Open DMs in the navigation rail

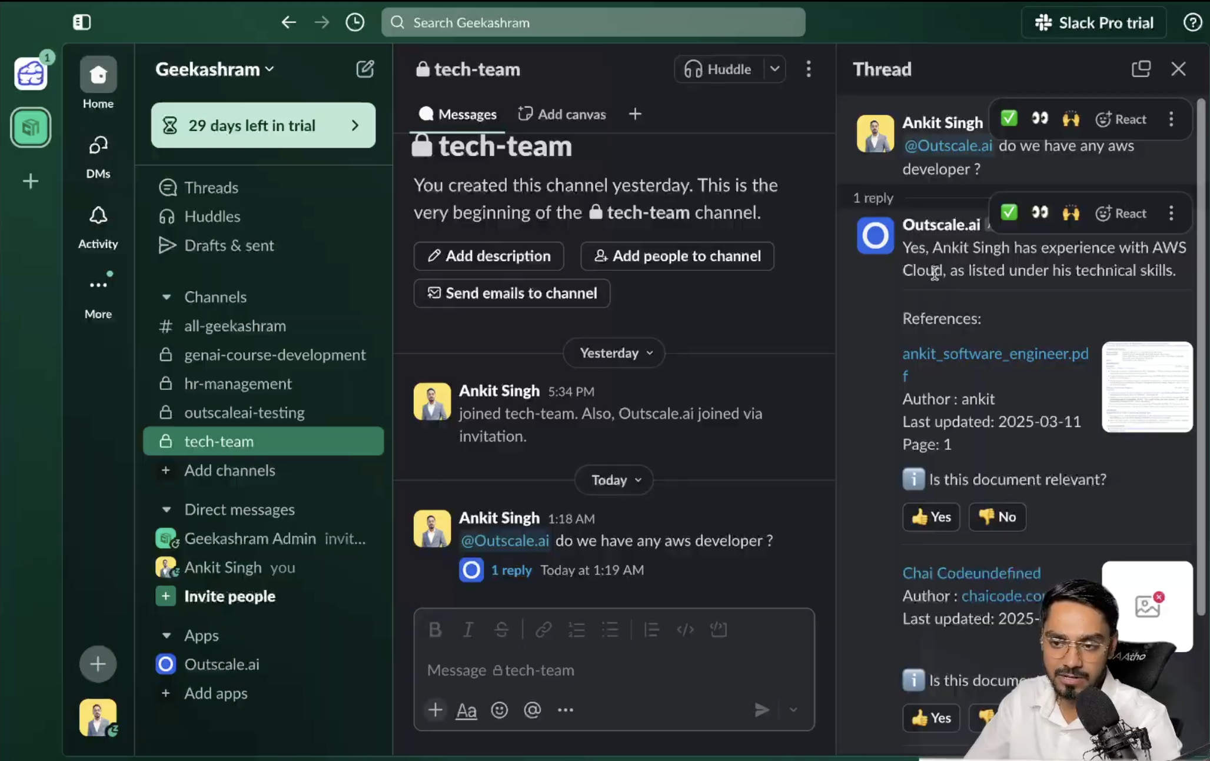point(98,156)
